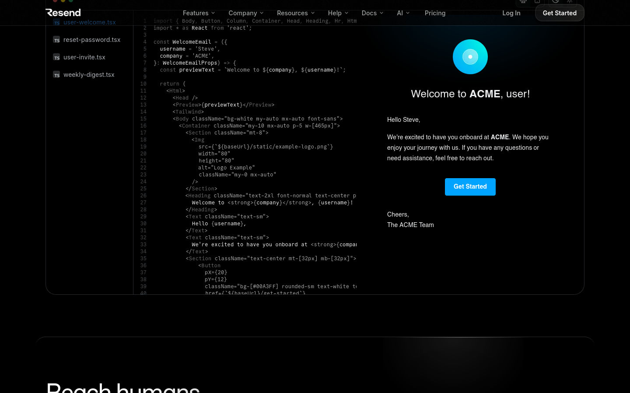Image resolution: width=630 pixels, height=393 pixels.
Task: Switch preview to desktop view icon
Action: (x=523, y=1)
